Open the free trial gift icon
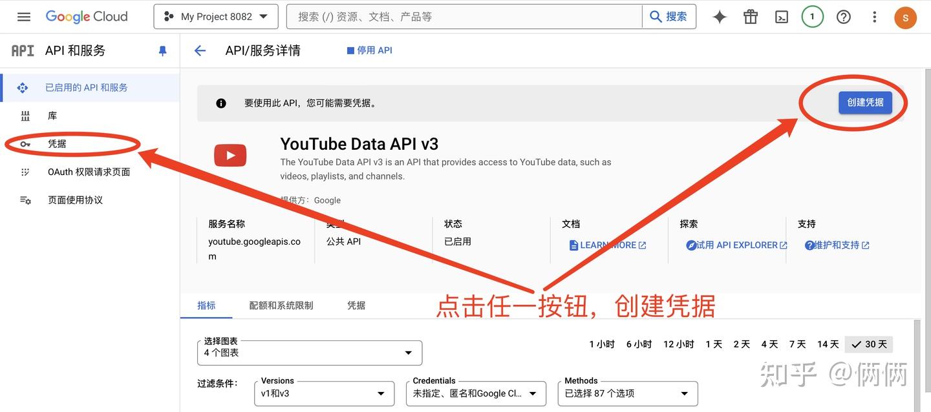This screenshot has height=412, width=931. click(x=750, y=16)
